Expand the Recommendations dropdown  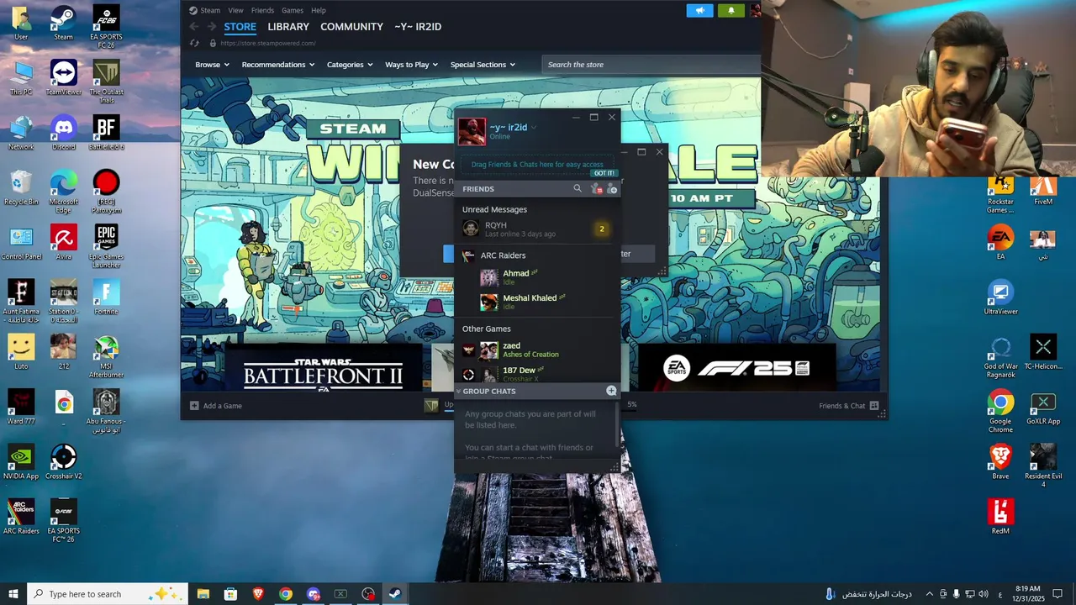pos(278,65)
